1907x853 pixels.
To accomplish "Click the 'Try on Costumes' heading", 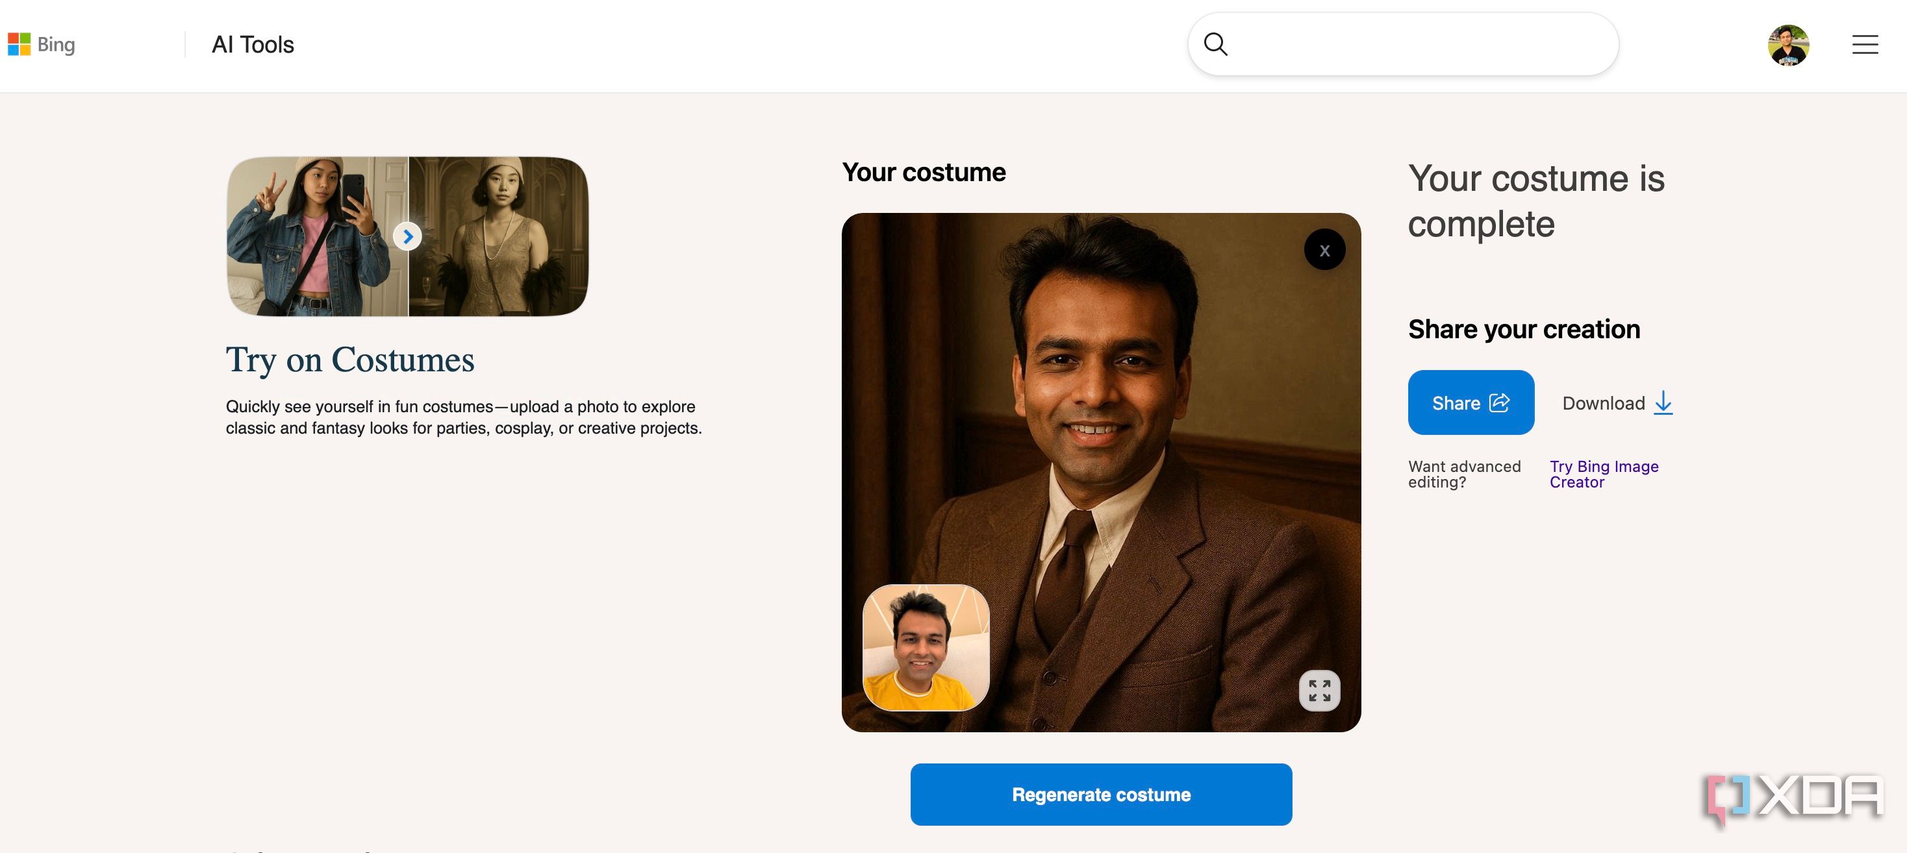I will [350, 360].
